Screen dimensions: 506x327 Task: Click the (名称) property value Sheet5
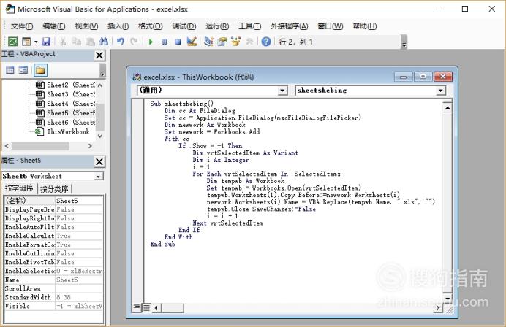pyautogui.click(x=79, y=201)
